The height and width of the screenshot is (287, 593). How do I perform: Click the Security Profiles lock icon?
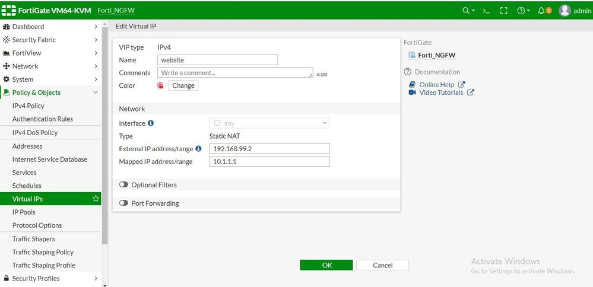[6, 278]
